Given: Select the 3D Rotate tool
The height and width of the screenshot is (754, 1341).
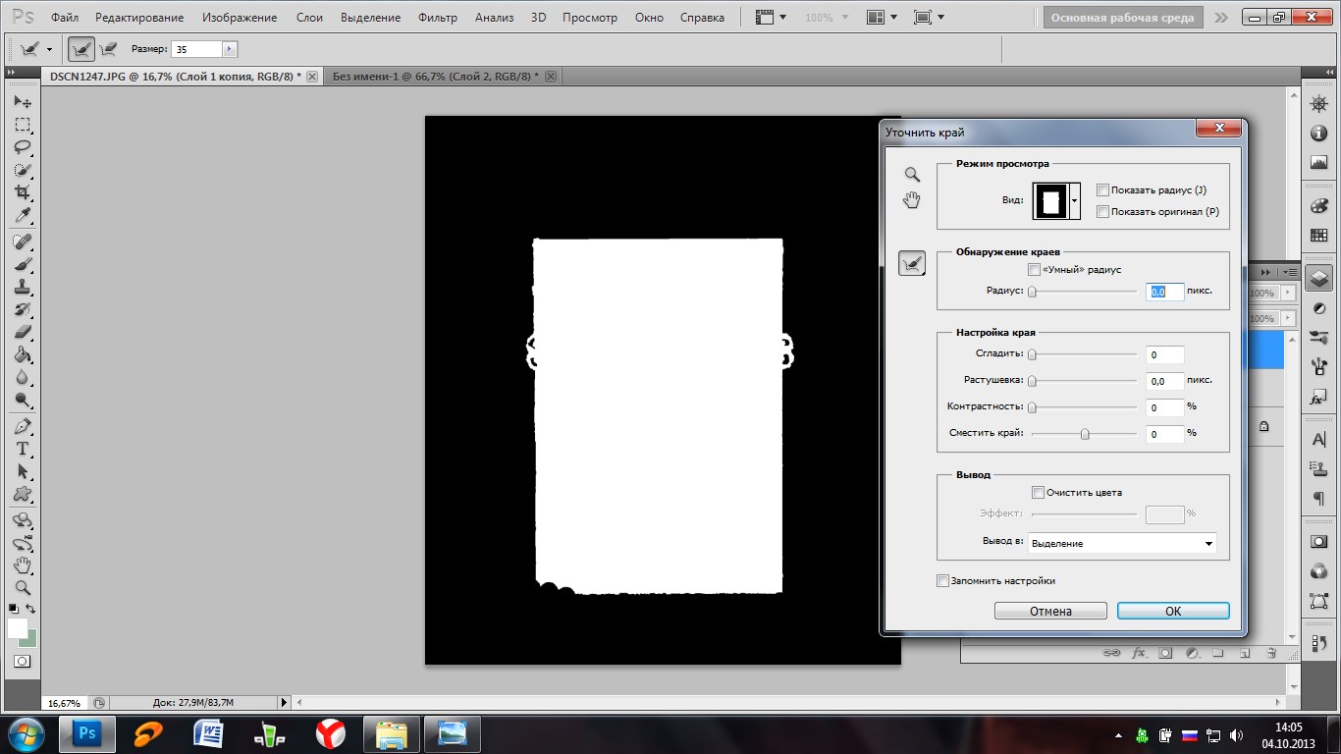Looking at the screenshot, I should pyautogui.click(x=23, y=520).
